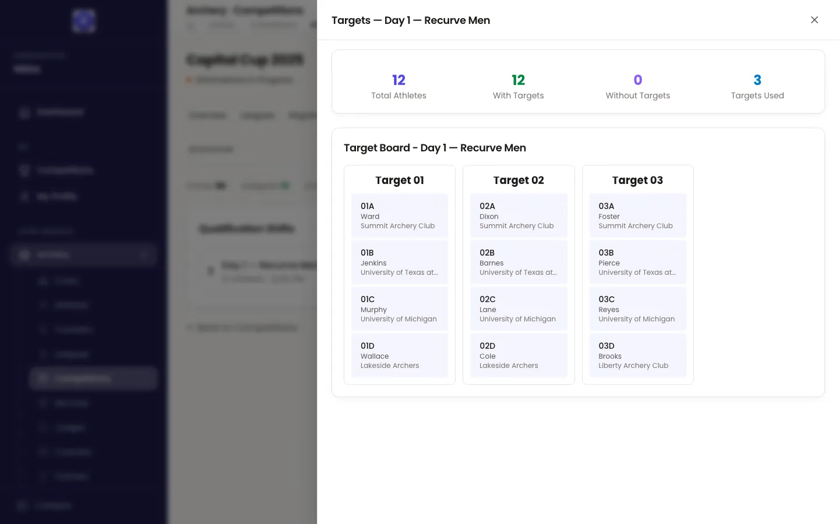Choose slot 02D assigned to Cole

click(519, 355)
